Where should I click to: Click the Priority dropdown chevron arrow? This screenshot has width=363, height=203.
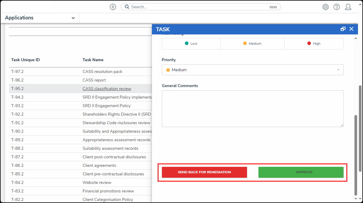[338, 70]
